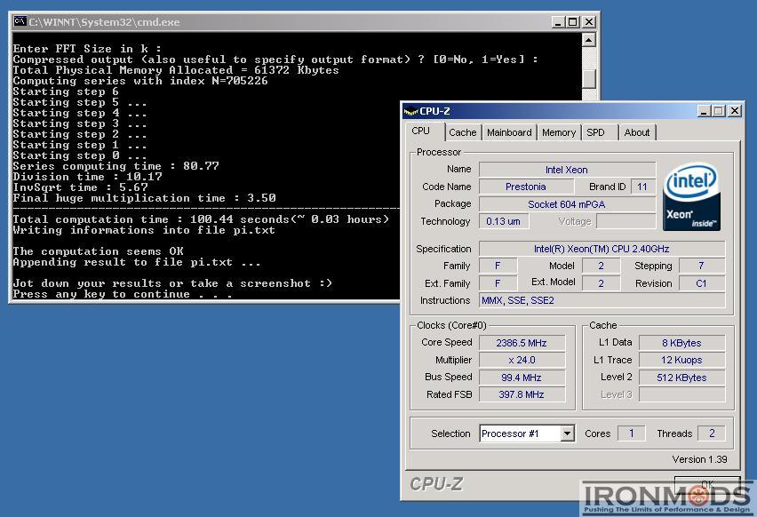
Task: Click L1 Trace value '12 Kuops'
Action: (681, 360)
